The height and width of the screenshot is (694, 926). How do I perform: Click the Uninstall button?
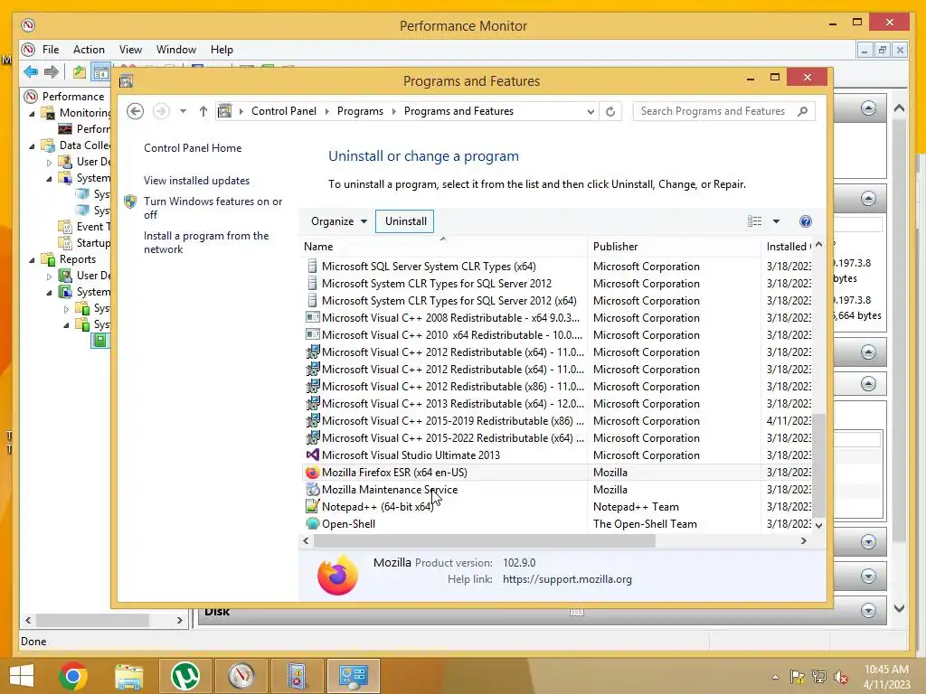[x=406, y=221]
